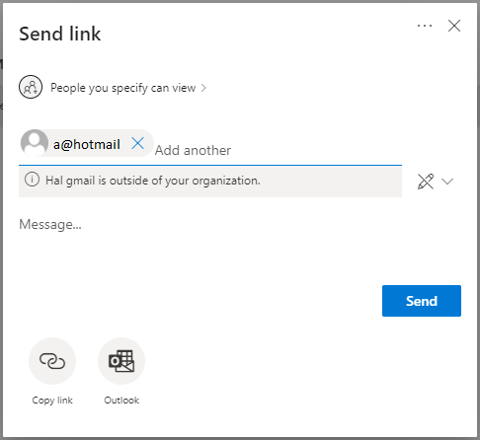Click the people link settings icon

[x=31, y=87]
